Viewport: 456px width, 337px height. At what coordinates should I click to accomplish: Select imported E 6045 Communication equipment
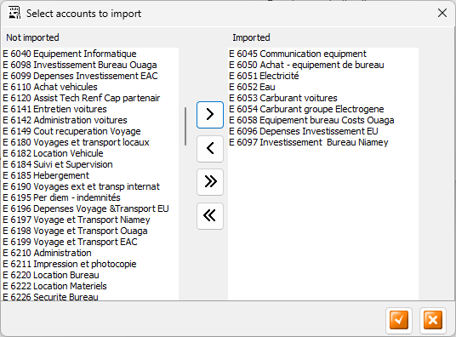(323, 54)
